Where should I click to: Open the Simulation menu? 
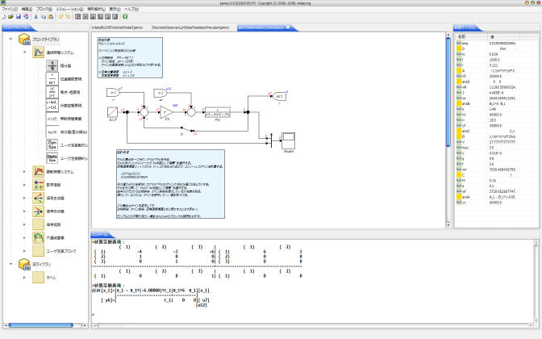click(x=70, y=8)
